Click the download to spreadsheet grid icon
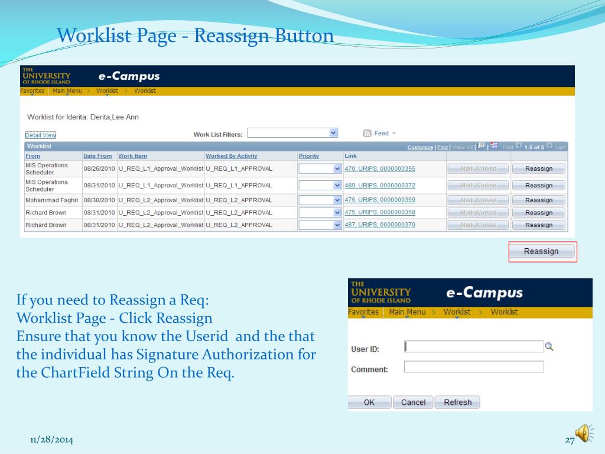The height and width of the screenshot is (454, 605). coord(494,146)
